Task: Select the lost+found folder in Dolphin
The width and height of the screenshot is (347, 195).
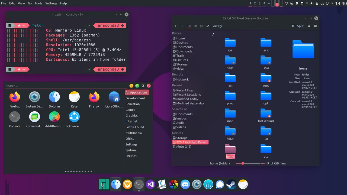Action: click(x=266, y=116)
